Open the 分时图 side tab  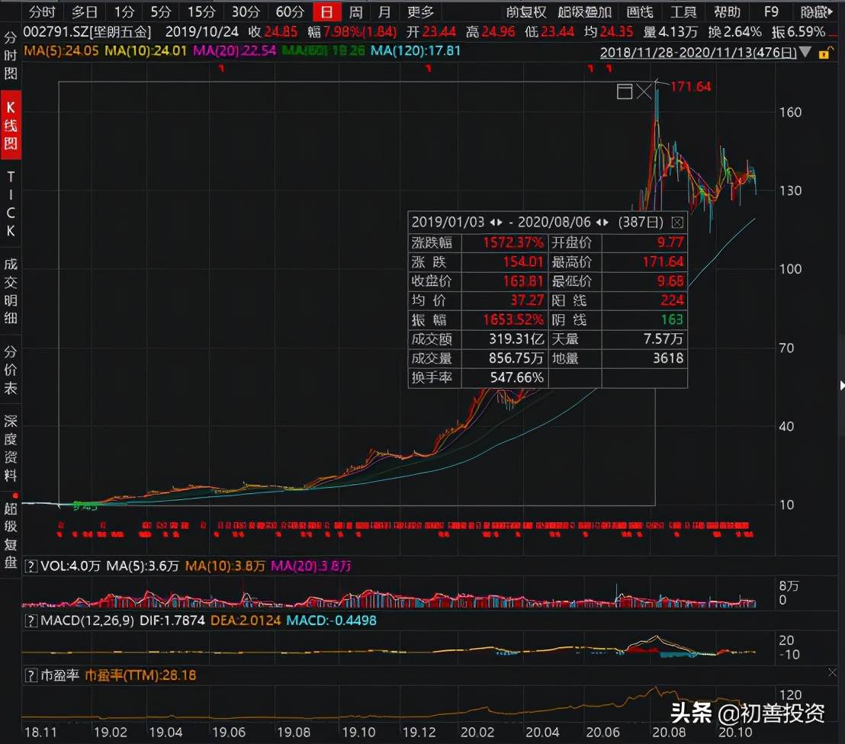[11, 56]
